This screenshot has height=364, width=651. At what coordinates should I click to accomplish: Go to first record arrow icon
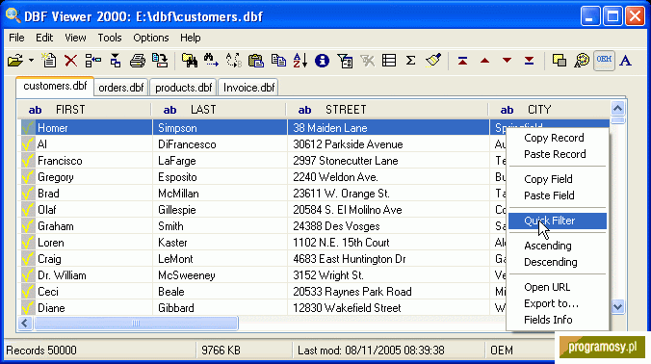pos(462,61)
